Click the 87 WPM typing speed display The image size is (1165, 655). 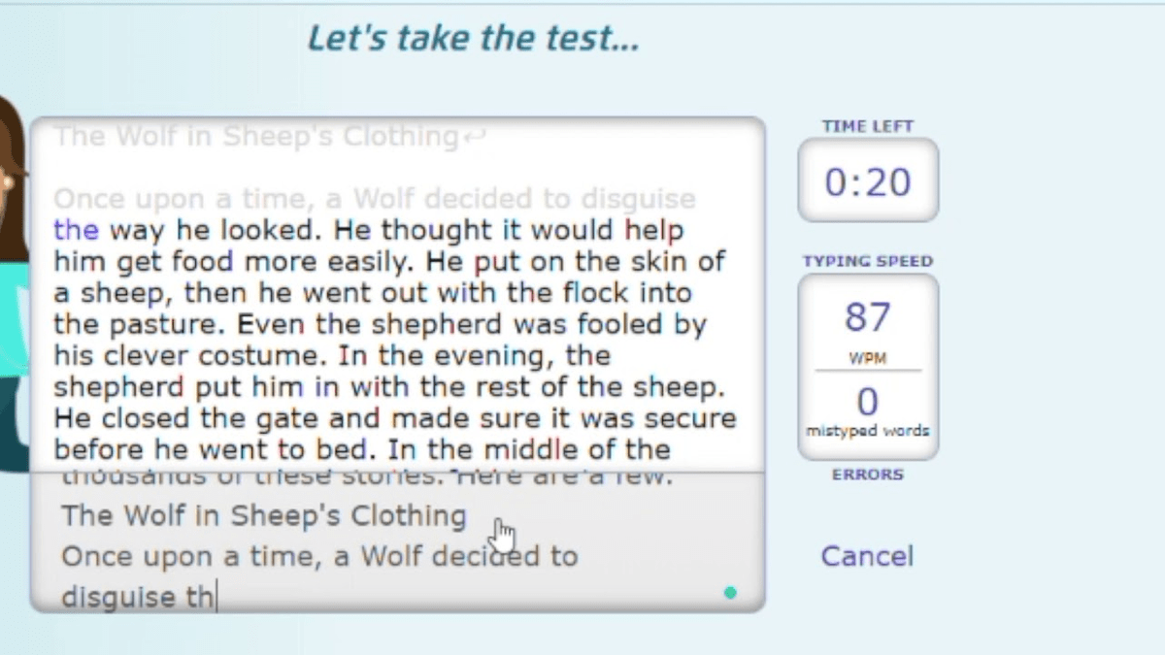click(867, 316)
